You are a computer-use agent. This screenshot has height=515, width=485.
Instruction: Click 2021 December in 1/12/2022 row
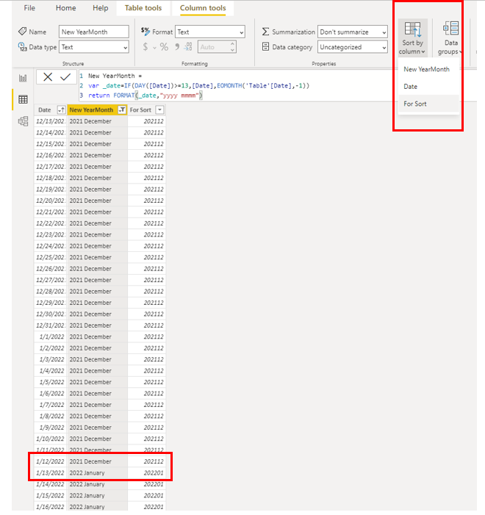click(97, 461)
